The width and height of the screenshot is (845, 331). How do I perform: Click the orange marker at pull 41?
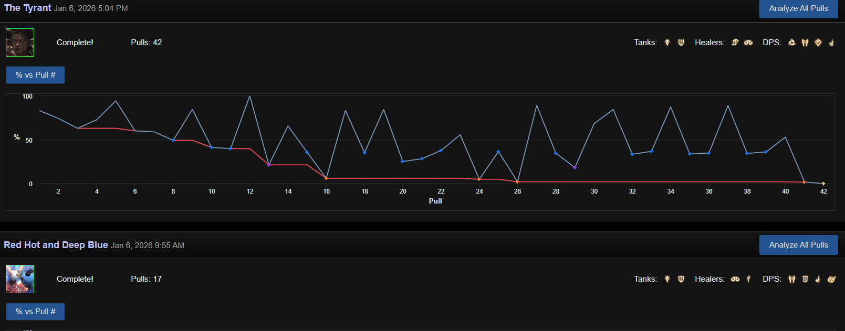pyautogui.click(x=804, y=182)
